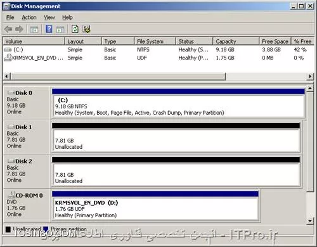Viewport: 317px width, 247px height.
Task: Click the Disk Management title bar icon
Action: [x=7, y=6]
